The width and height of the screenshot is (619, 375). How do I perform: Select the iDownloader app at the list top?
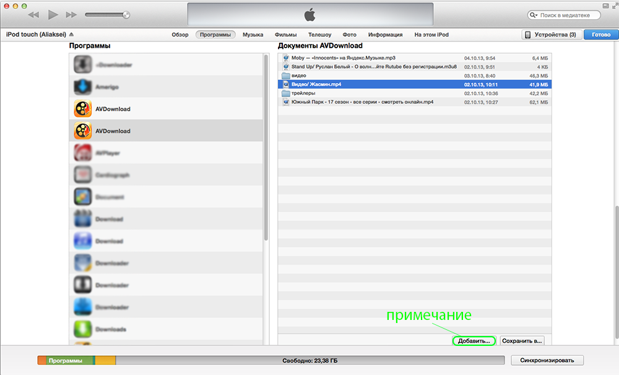(166, 65)
